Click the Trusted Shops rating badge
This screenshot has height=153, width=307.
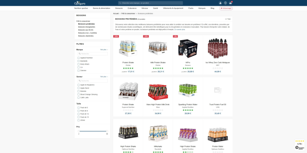pos(300,145)
